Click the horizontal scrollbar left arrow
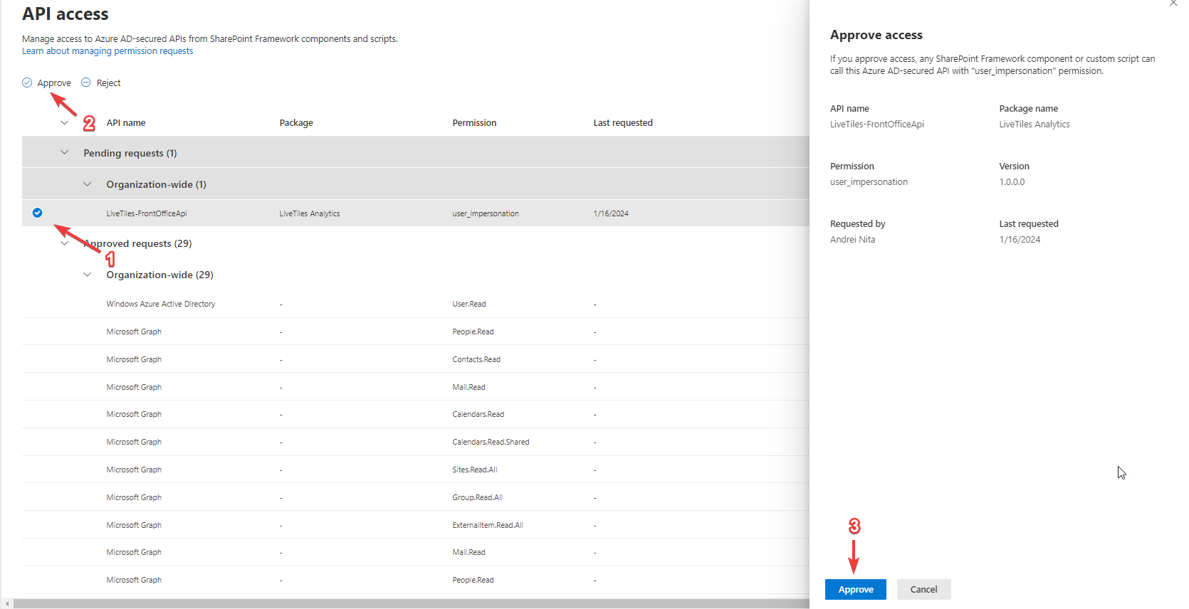The width and height of the screenshot is (1189, 609). [7, 604]
